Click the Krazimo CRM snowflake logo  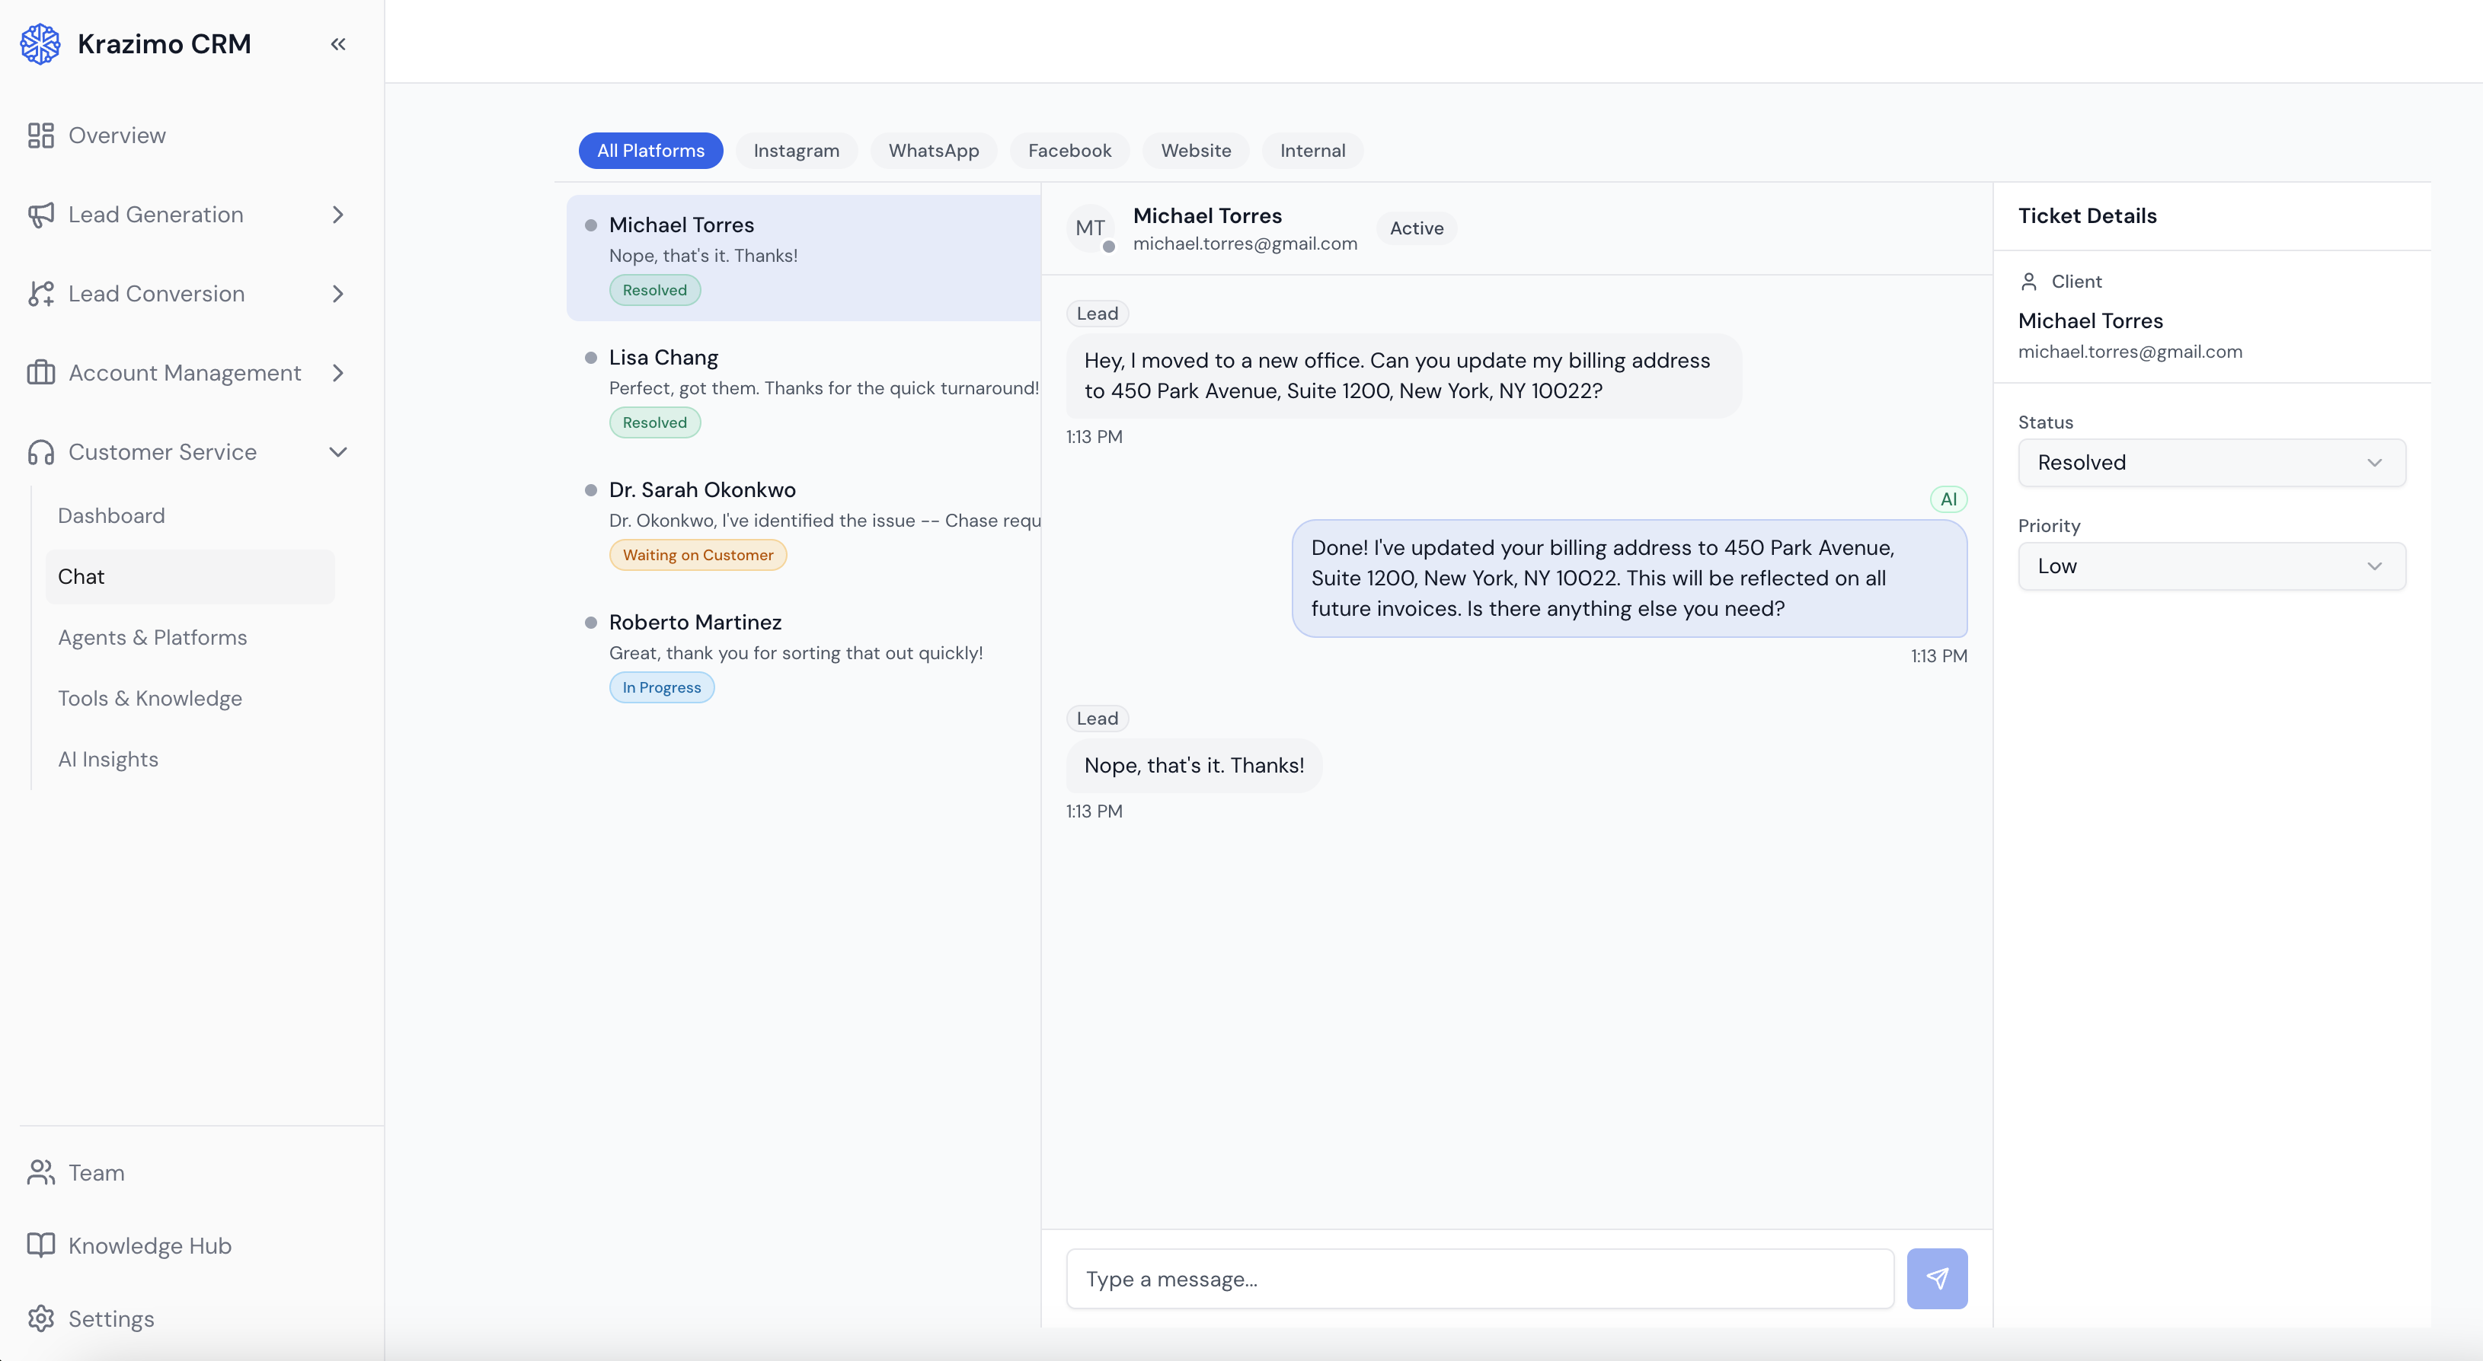[x=40, y=44]
